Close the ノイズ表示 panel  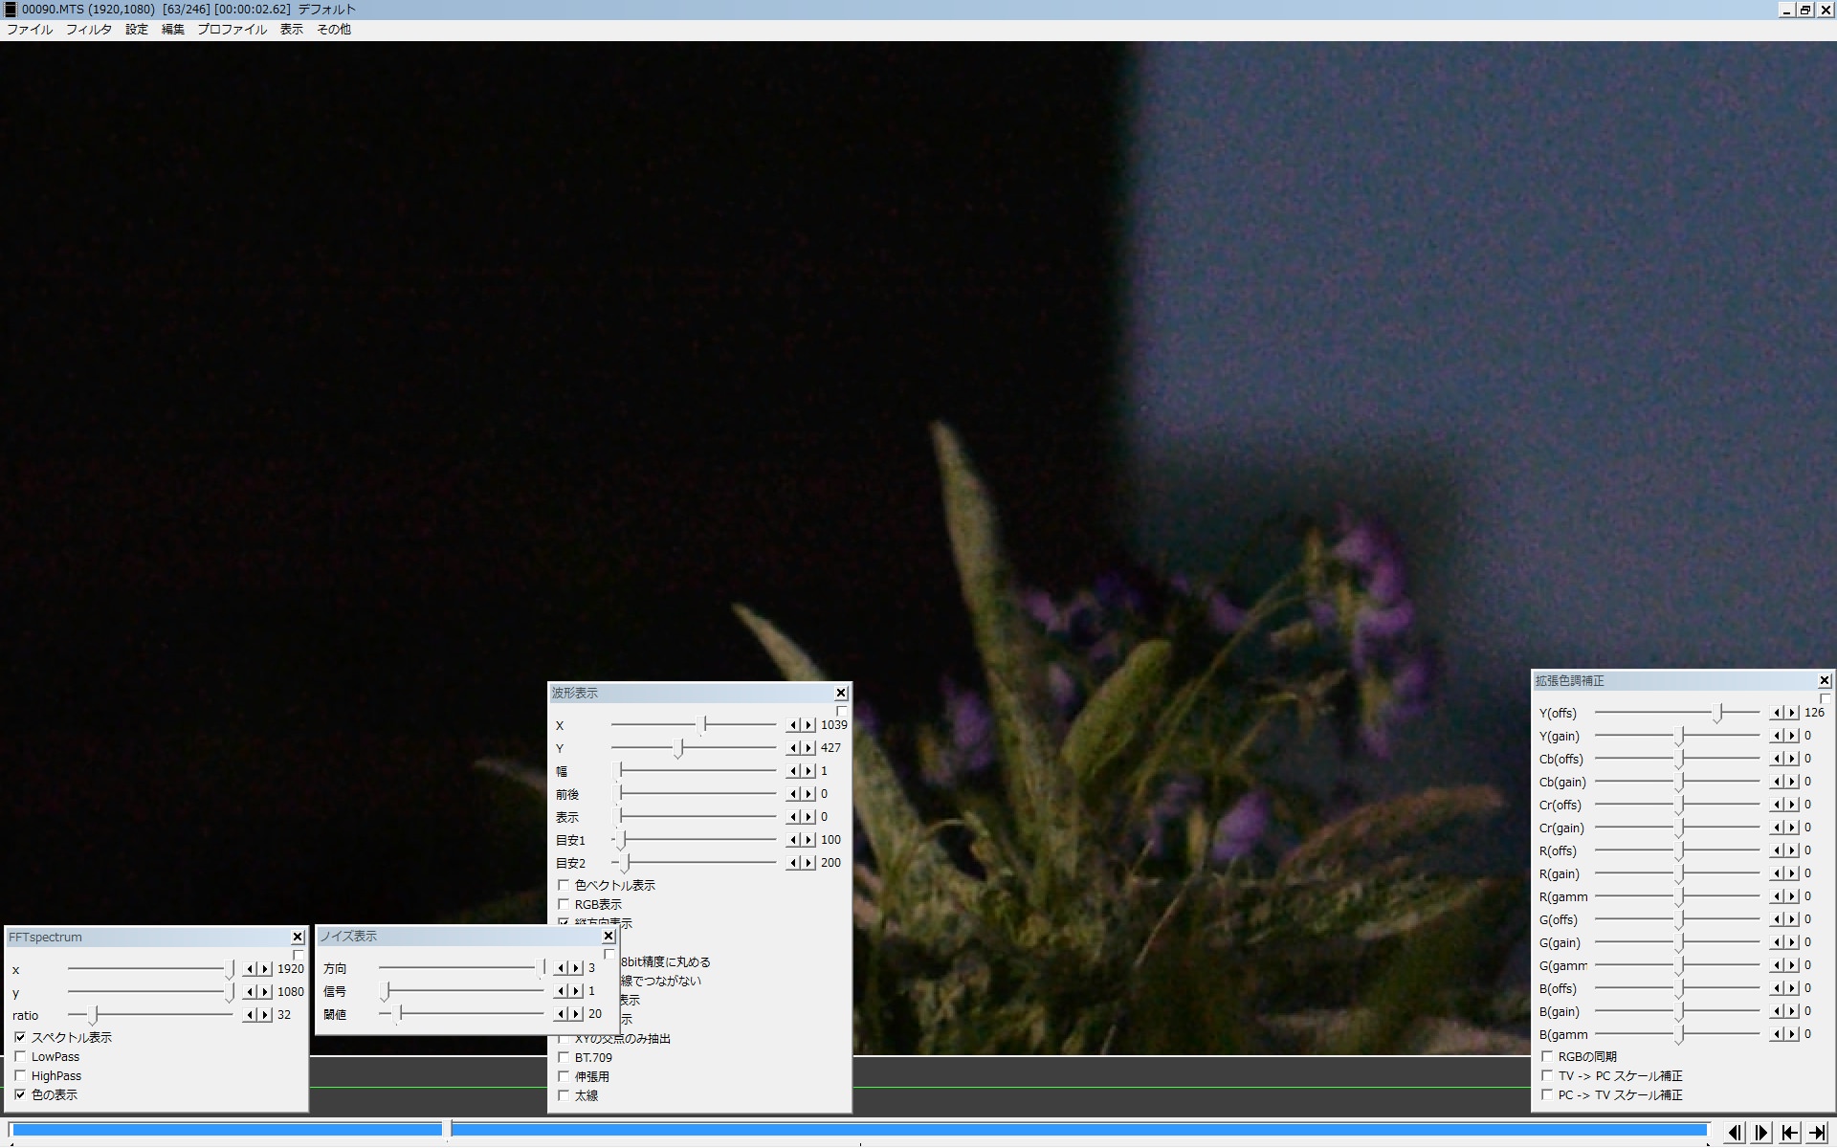tap(609, 937)
